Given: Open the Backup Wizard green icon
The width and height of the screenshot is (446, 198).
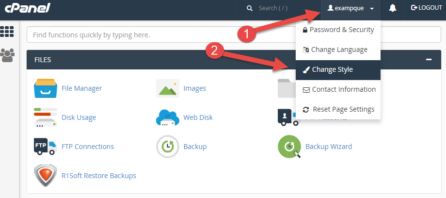Looking at the screenshot, I should pos(289,147).
